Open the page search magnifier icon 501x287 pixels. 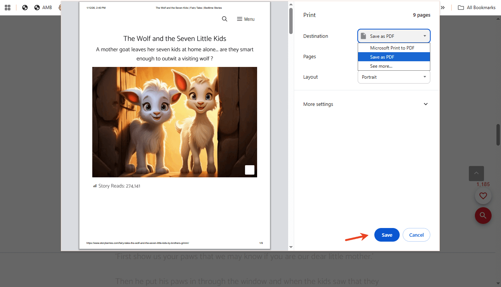[225, 19]
